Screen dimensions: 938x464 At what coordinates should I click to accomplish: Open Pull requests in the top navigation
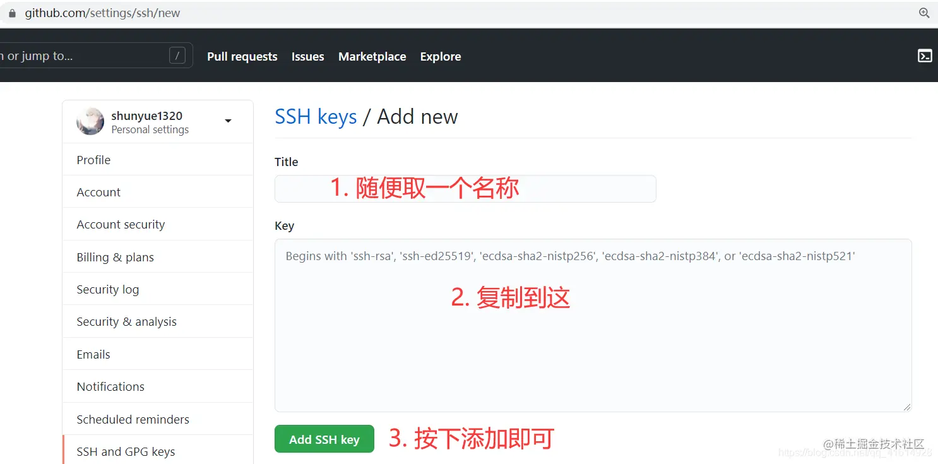tap(242, 56)
